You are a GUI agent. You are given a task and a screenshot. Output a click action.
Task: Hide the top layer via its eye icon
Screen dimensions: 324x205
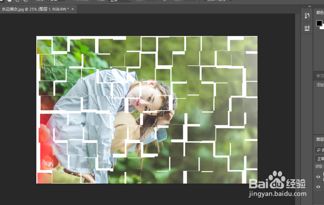(x=318, y=177)
